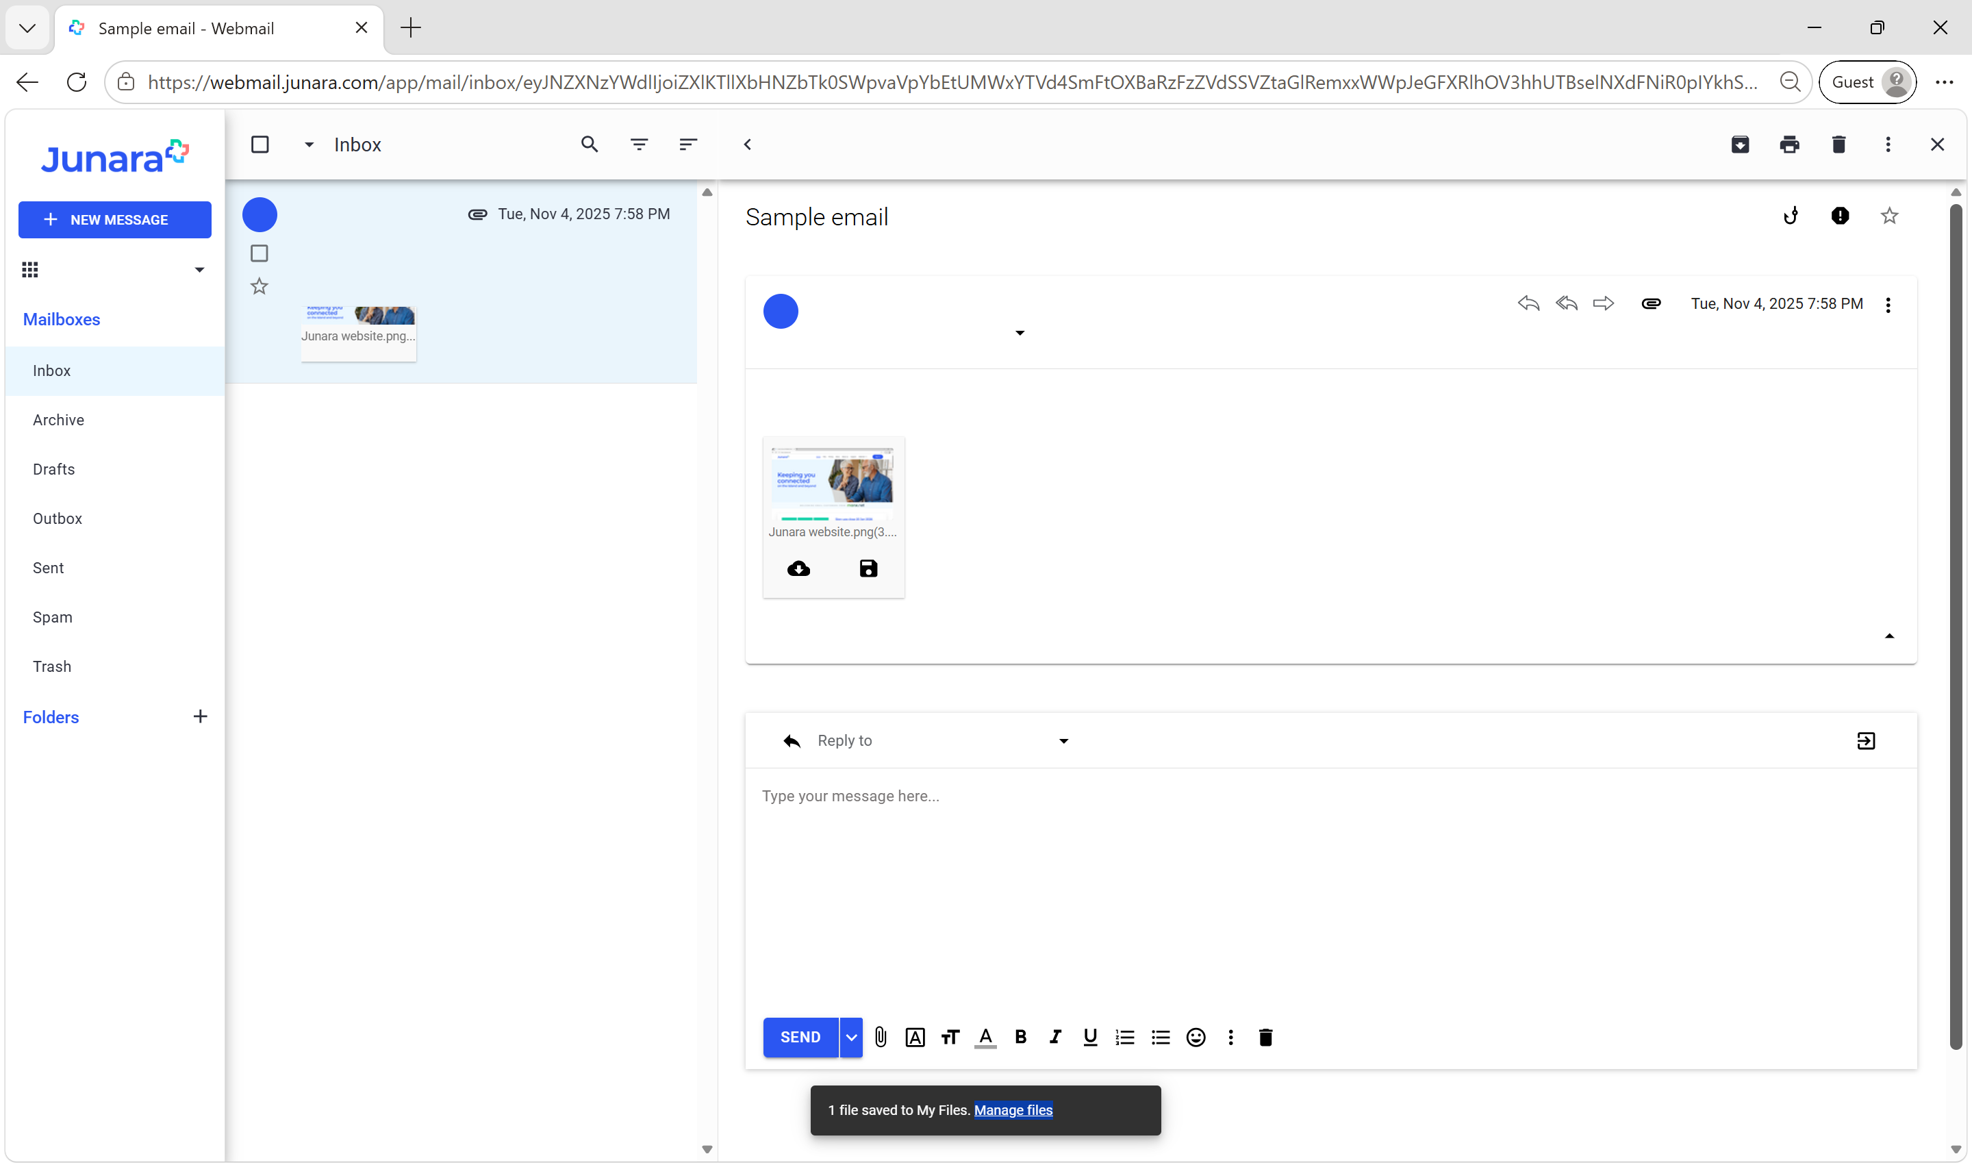Viewport: 1972px width, 1167px height.
Task: Collapse the message with the up arrow
Action: 1889,636
